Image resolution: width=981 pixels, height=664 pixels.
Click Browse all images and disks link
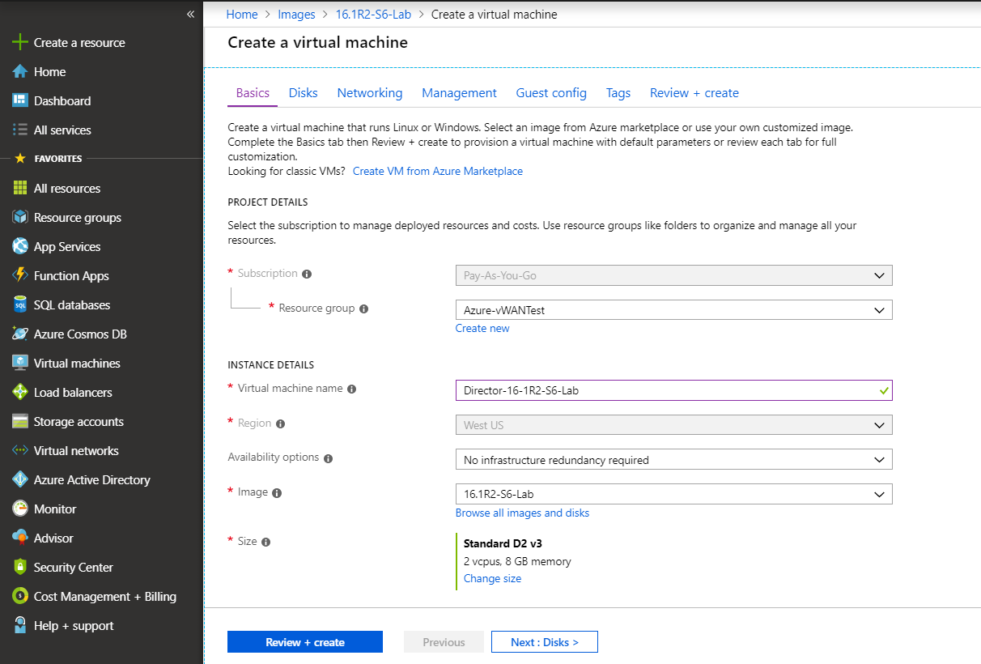tap(522, 513)
